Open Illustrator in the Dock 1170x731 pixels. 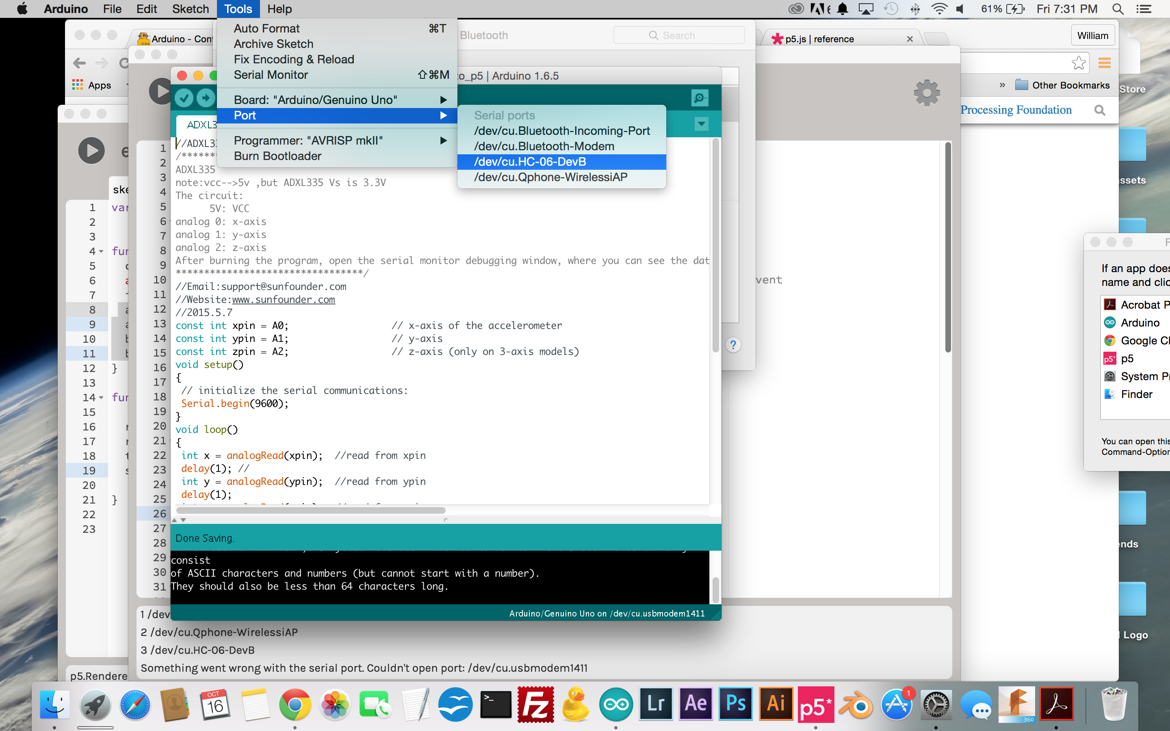tap(776, 704)
